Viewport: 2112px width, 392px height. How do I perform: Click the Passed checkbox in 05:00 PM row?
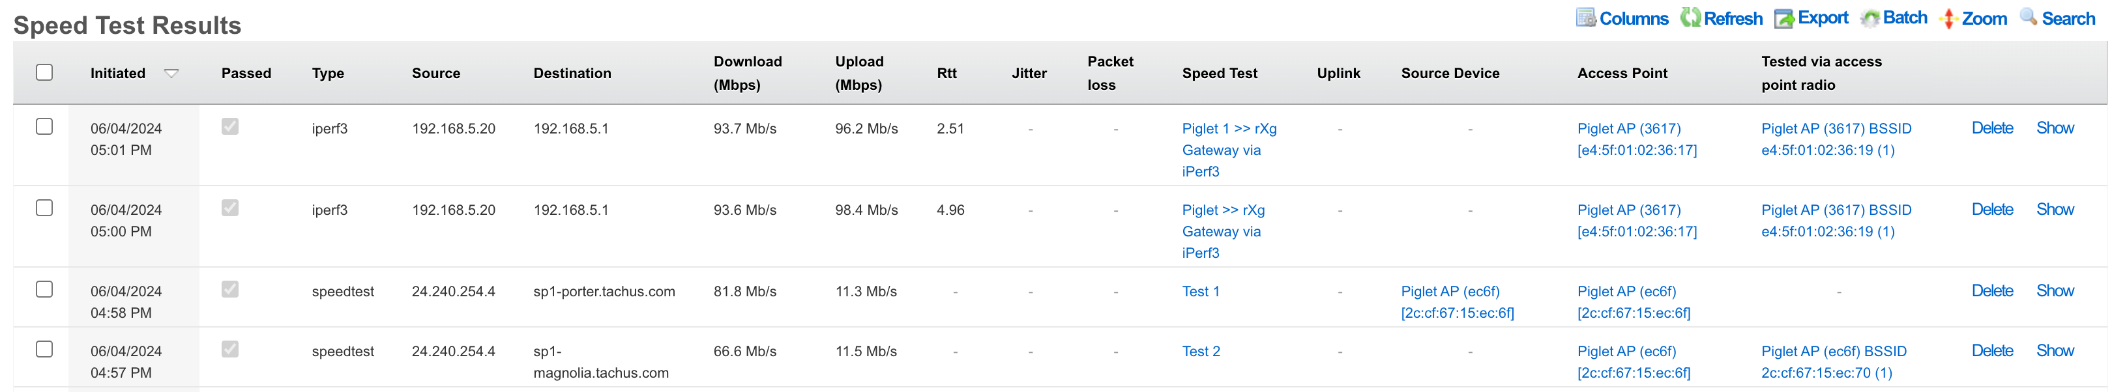(230, 208)
